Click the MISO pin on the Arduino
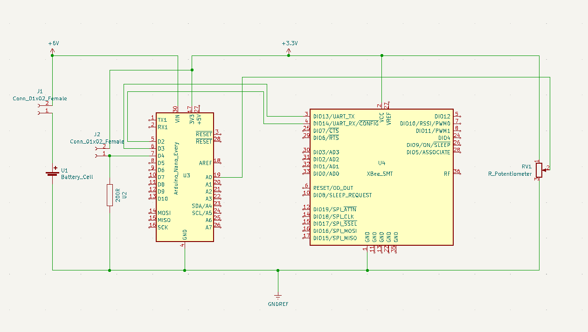The image size is (588, 332). (x=164, y=220)
